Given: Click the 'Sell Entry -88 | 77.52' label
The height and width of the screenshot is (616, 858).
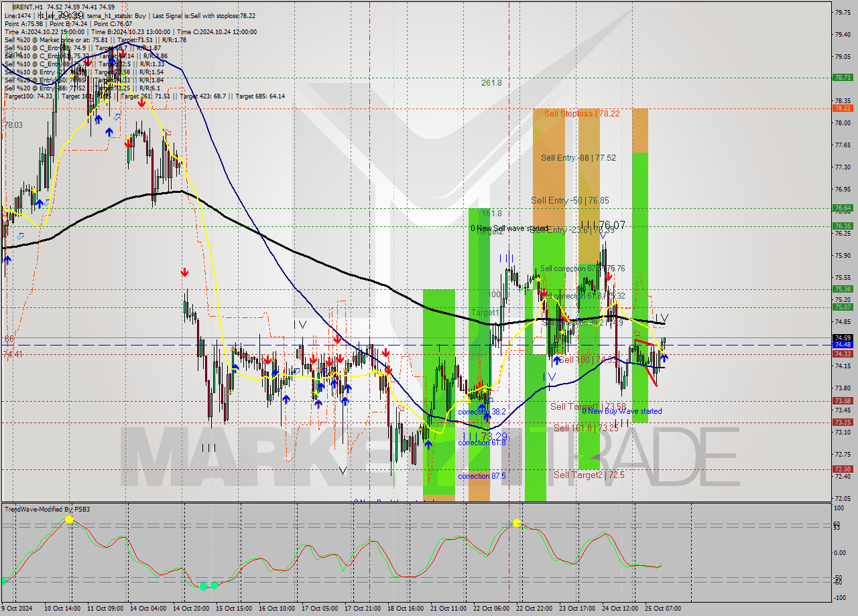Looking at the screenshot, I should pos(578,158).
